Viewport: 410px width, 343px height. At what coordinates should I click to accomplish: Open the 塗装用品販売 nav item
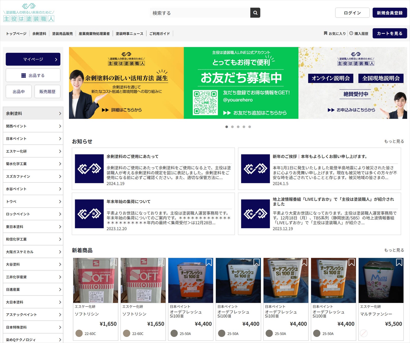click(62, 34)
